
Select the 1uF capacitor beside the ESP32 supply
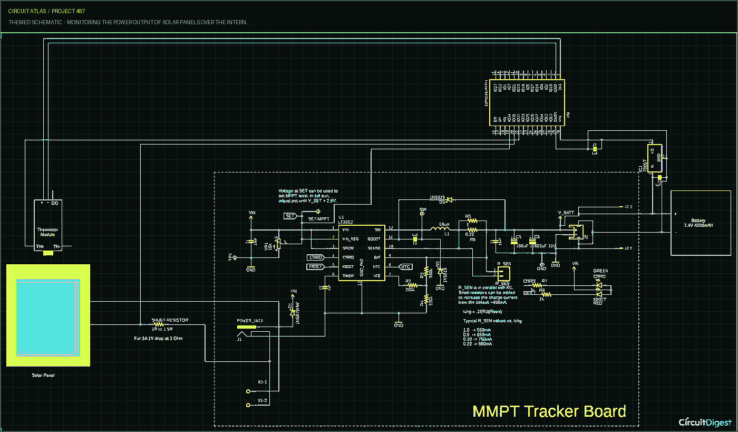pyautogui.click(x=595, y=149)
